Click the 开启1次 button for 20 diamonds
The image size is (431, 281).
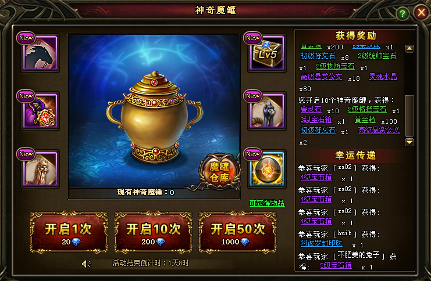(69, 232)
